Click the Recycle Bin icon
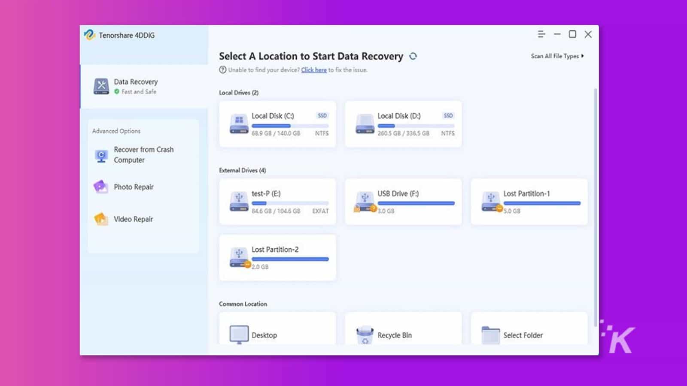687x386 pixels. point(365,335)
